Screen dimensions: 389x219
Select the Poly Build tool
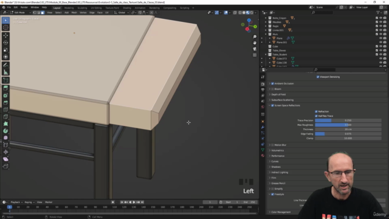[x=5, y=123]
